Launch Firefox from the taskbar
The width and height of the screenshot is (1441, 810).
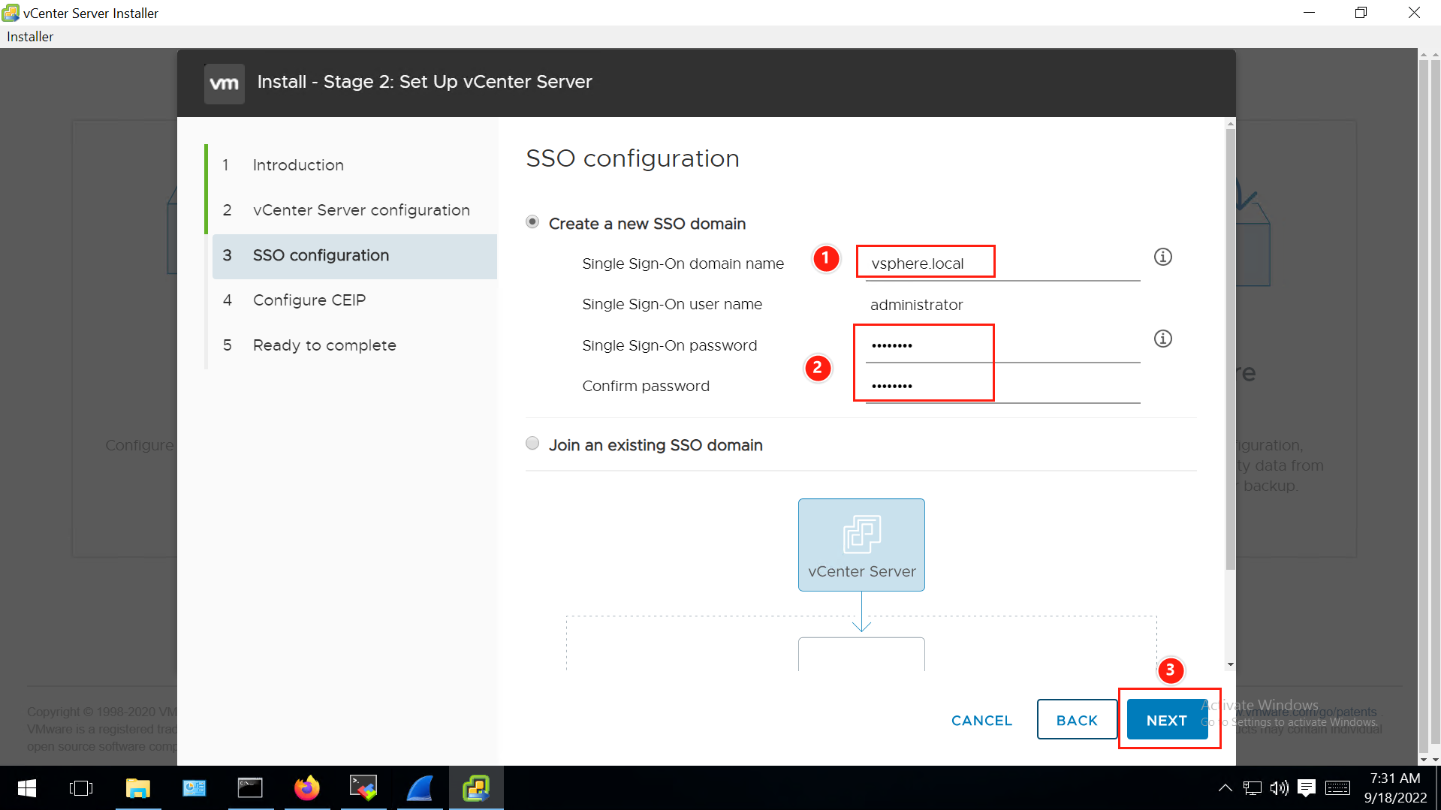point(306,787)
